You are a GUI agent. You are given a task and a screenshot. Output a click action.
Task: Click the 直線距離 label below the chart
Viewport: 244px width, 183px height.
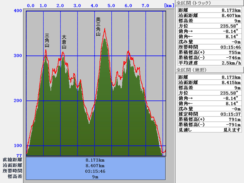pyautogui.click(x=13, y=160)
